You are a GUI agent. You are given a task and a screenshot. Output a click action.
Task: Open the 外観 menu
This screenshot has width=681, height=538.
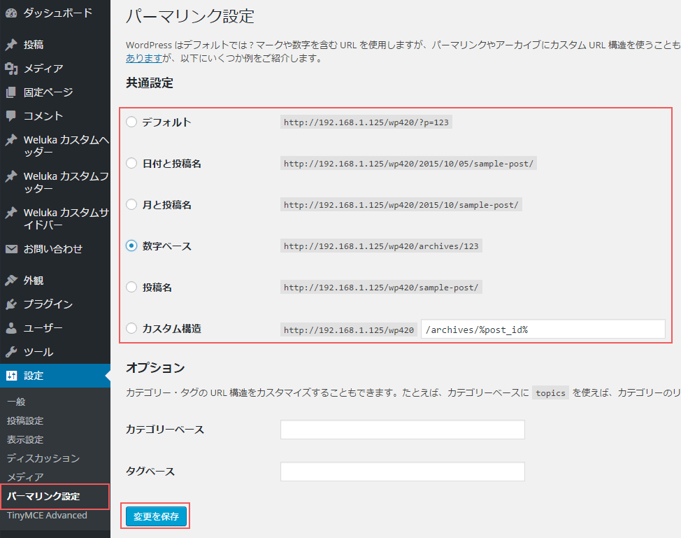pos(55,281)
